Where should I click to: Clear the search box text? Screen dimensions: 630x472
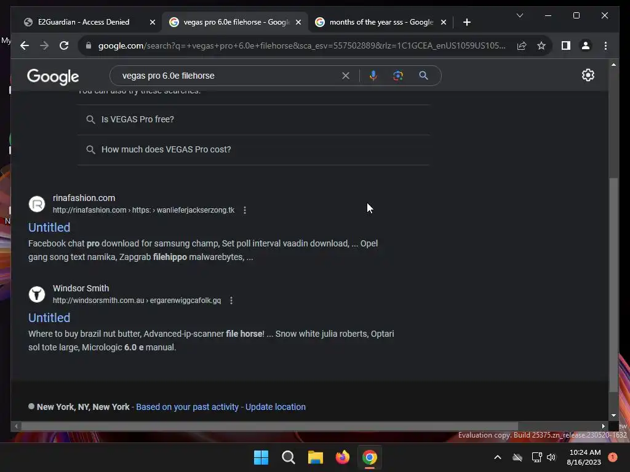tap(346, 76)
